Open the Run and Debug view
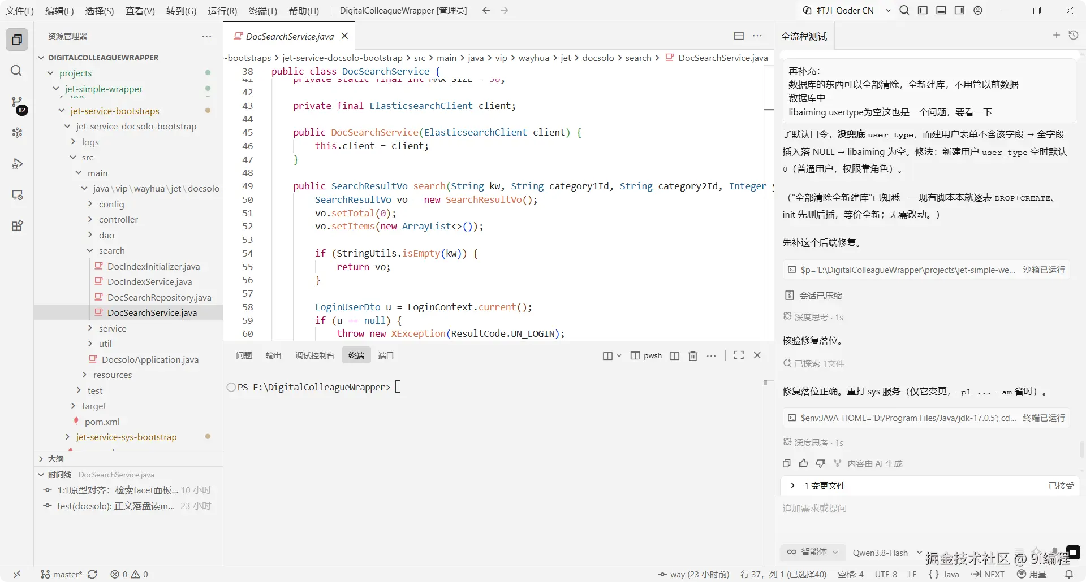 coord(17,164)
